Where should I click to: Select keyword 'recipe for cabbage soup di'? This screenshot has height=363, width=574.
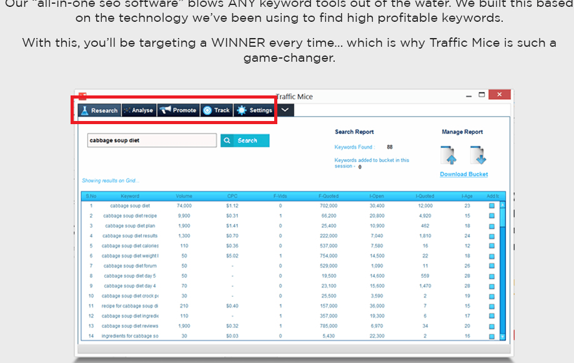pos(130,306)
